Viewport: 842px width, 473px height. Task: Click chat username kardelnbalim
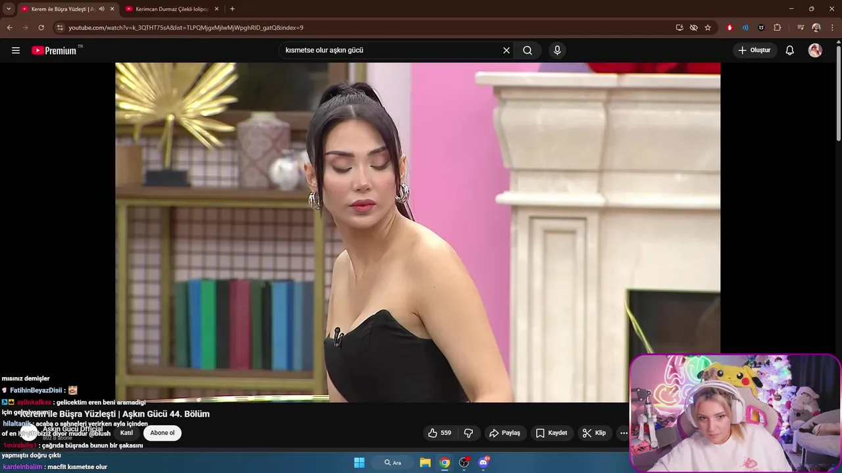[x=22, y=467]
